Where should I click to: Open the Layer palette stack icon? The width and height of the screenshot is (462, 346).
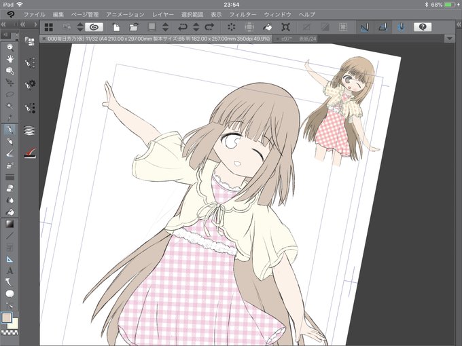(x=30, y=130)
